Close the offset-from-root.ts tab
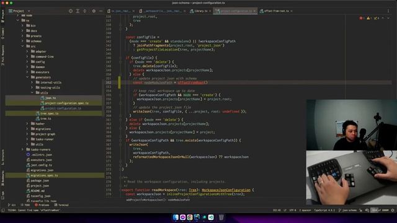Screen dimensions: 397x223 (292, 11)
